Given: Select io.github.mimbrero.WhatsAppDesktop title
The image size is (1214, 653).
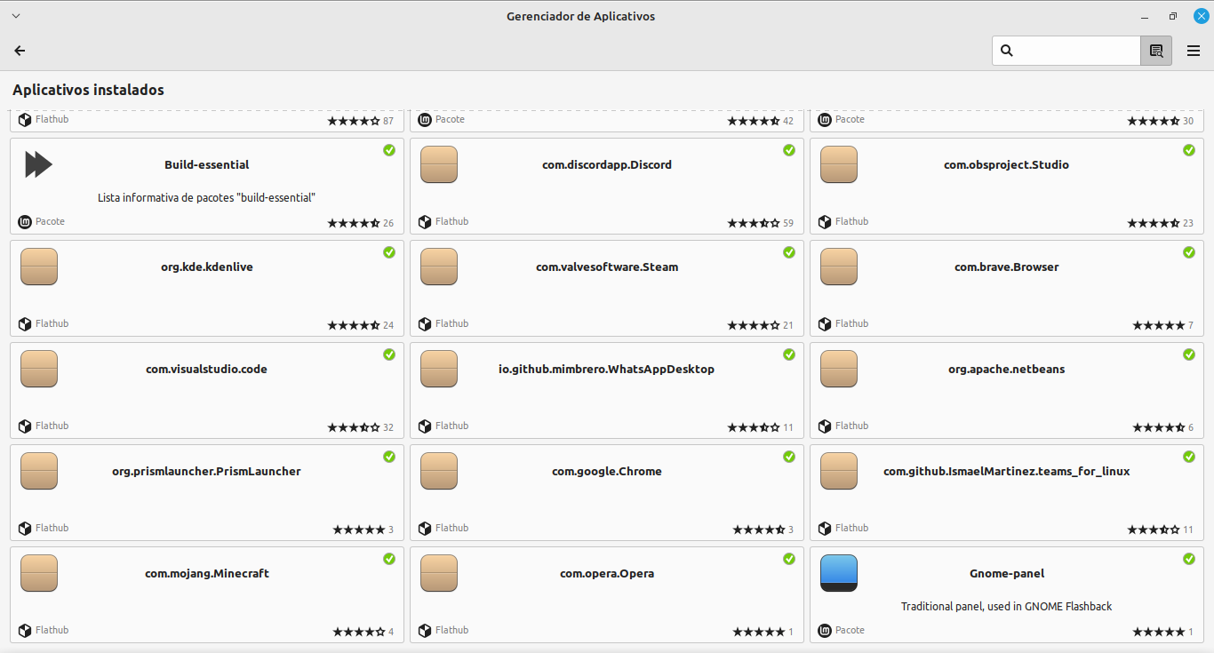Looking at the screenshot, I should [607, 369].
